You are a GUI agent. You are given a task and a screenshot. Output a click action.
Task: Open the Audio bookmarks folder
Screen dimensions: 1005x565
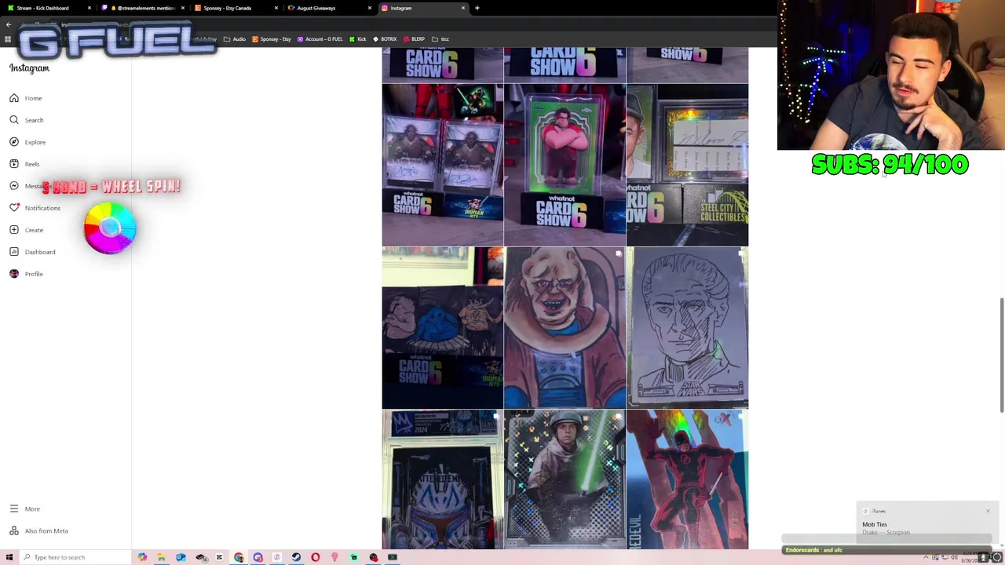(235, 39)
